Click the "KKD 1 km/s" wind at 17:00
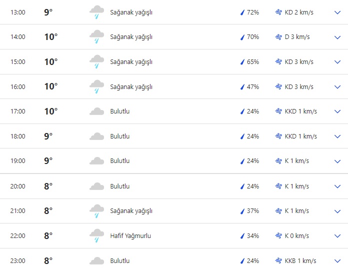Screen dimensions: 348x272 click(300, 111)
